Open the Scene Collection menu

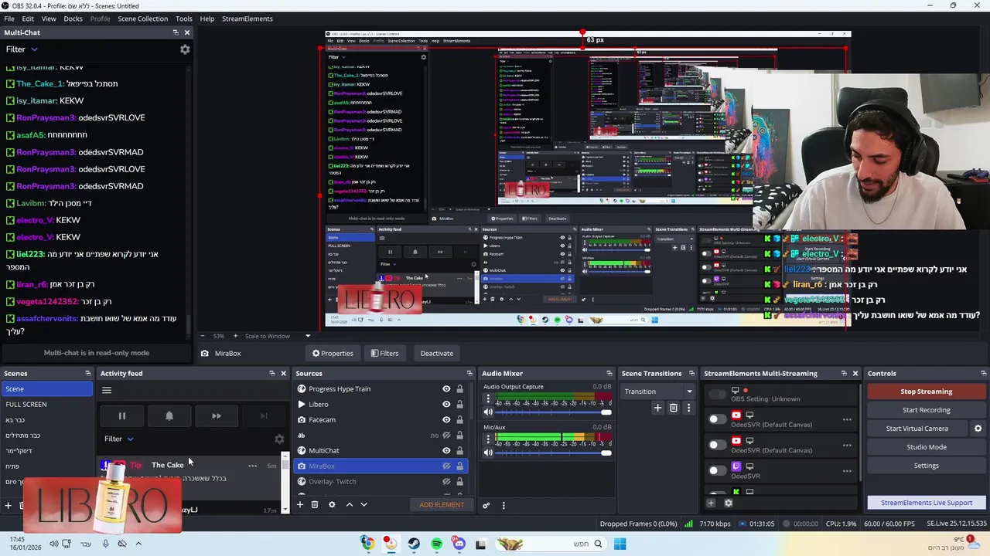pos(142,19)
